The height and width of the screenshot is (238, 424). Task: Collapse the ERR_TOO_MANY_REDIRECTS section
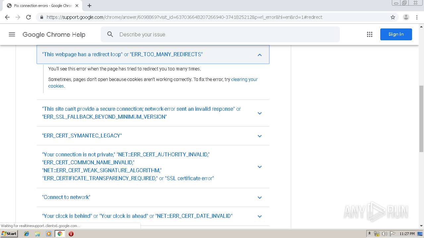(260, 55)
